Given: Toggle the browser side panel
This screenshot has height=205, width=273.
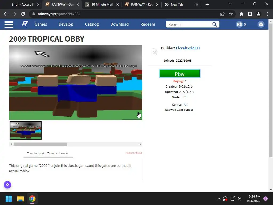Looking at the screenshot, I should point(250,14).
